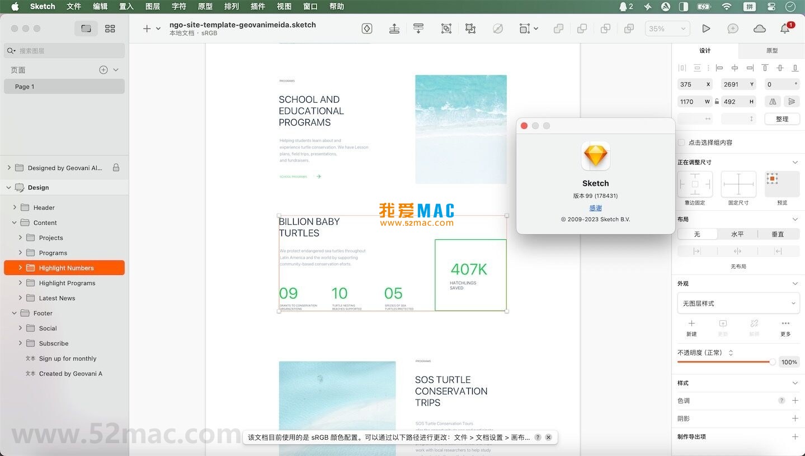Screen dimensions: 805x456
Task: Click the 感谢 link in the About window
Action: [x=595, y=207]
